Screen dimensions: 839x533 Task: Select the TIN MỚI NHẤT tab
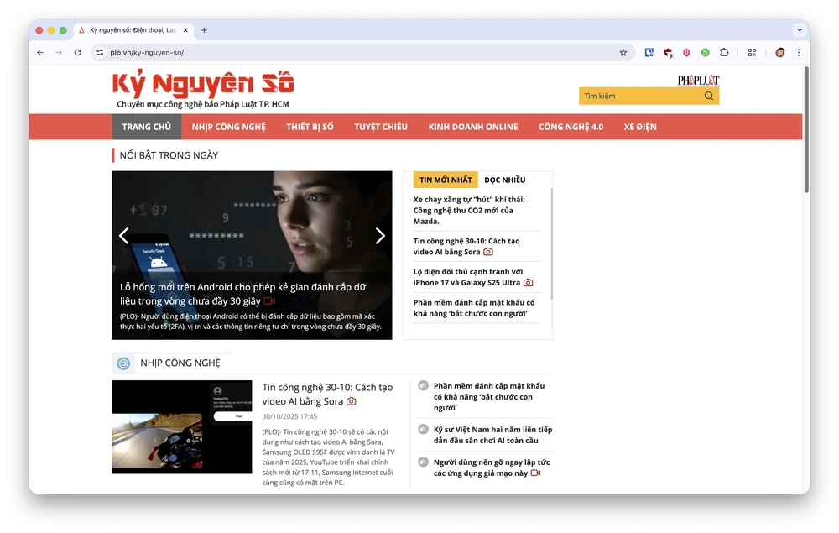[x=445, y=180]
